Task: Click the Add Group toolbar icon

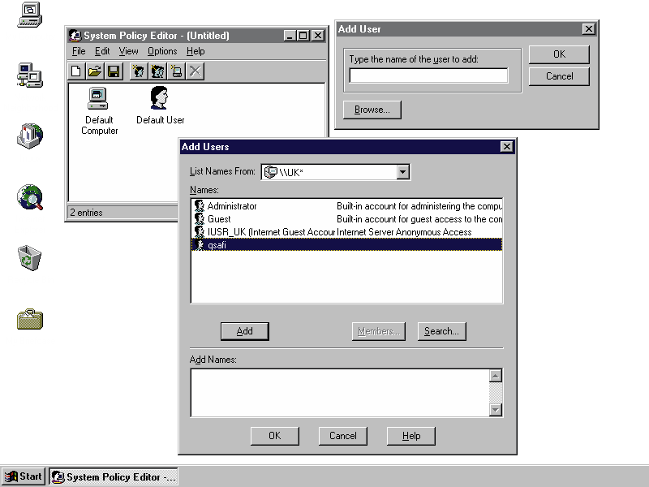Action: [x=157, y=71]
